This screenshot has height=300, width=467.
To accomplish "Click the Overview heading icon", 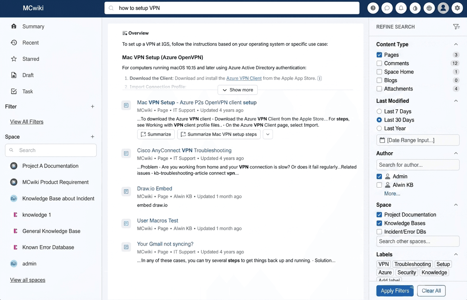I will coord(125,33).
